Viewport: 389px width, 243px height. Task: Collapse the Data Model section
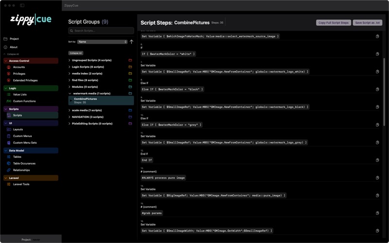click(31, 151)
